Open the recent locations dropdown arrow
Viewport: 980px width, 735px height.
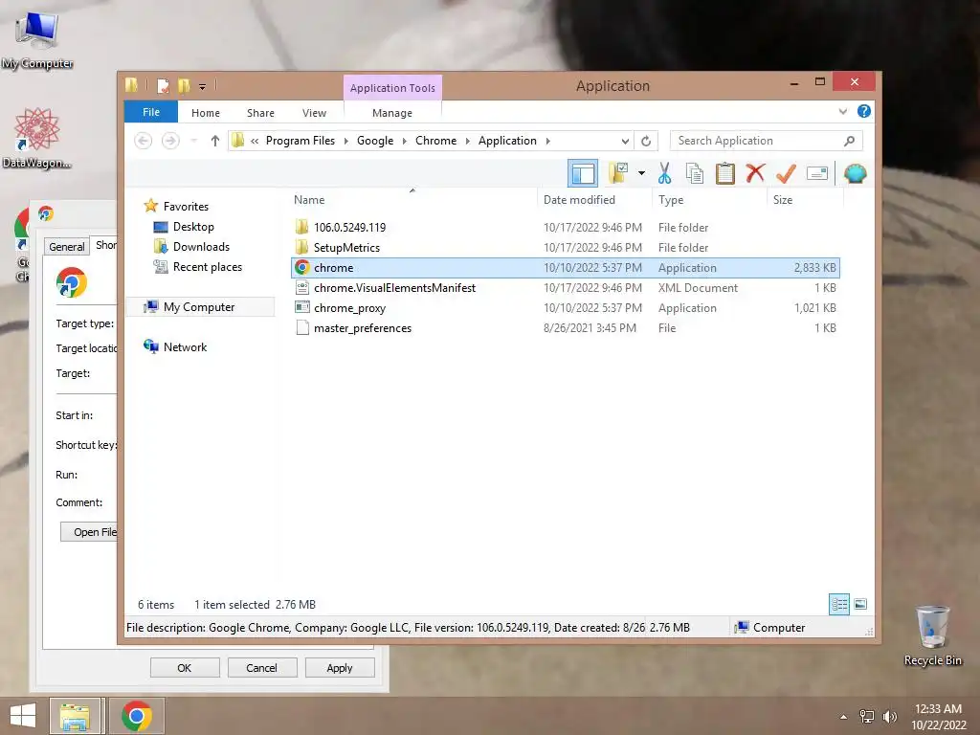(x=193, y=141)
